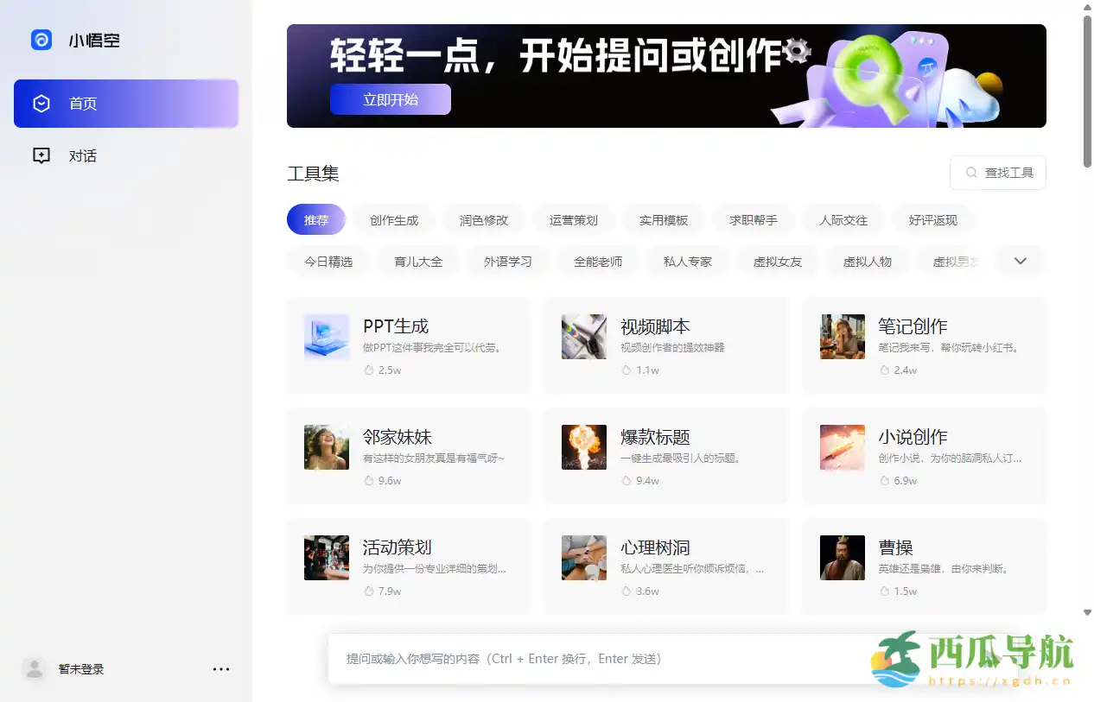
Task: Click the user avatar icon beside 暂未登录
Action: [x=35, y=669]
